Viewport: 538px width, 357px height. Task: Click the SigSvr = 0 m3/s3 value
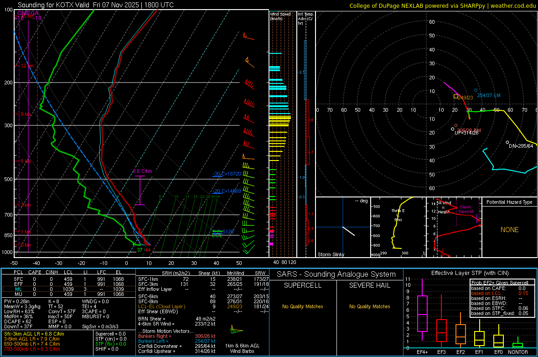point(100,327)
